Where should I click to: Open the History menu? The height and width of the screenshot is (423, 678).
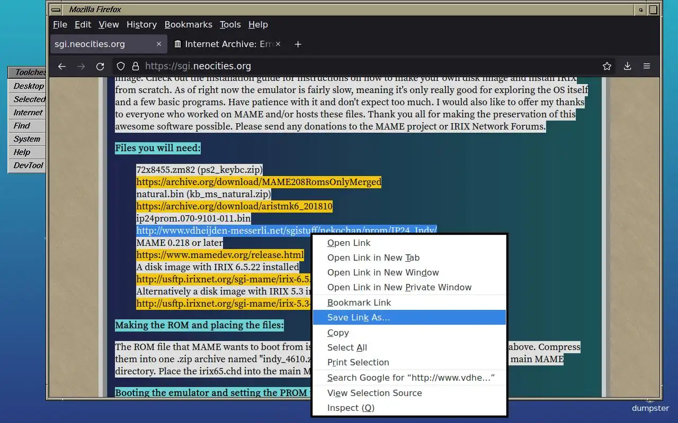tap(141, 24)
